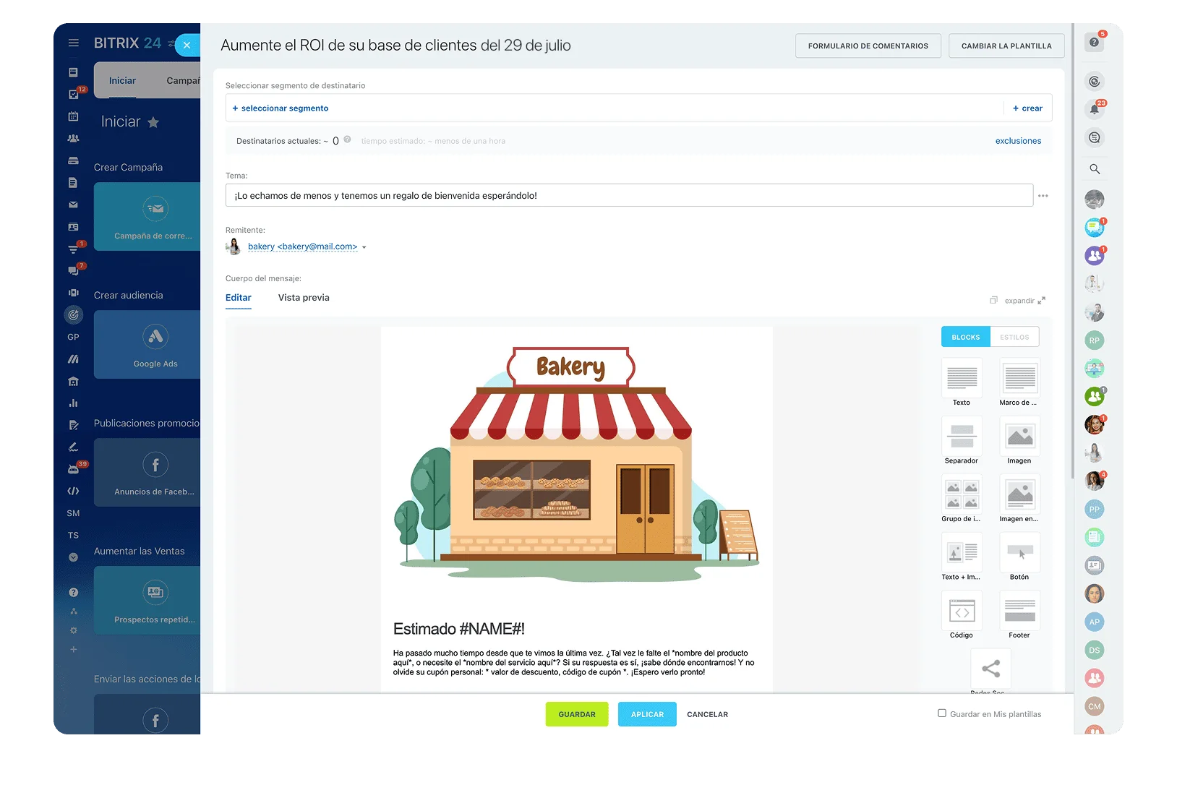This screenshot has height=798, width=1177.
Task: Click the APLICAR button
Action: (x=647, y=714)
